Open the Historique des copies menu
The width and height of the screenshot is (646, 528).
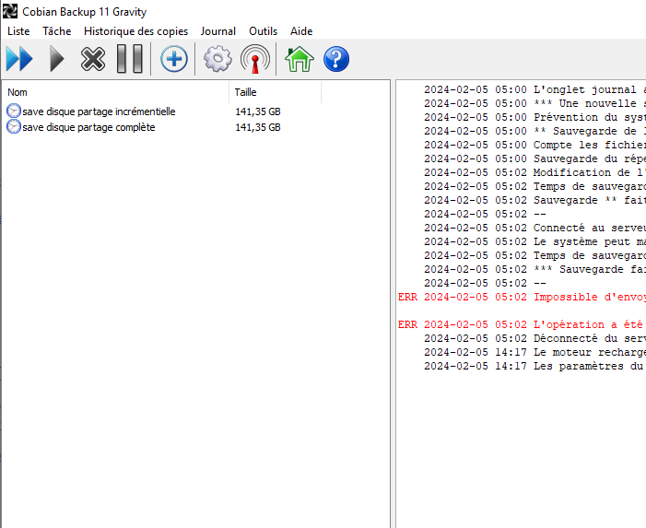tap(136, 31)
